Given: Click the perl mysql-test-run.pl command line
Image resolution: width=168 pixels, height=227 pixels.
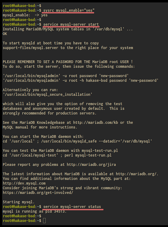Looking at the screenshot, I should click(x=57, y=155).
